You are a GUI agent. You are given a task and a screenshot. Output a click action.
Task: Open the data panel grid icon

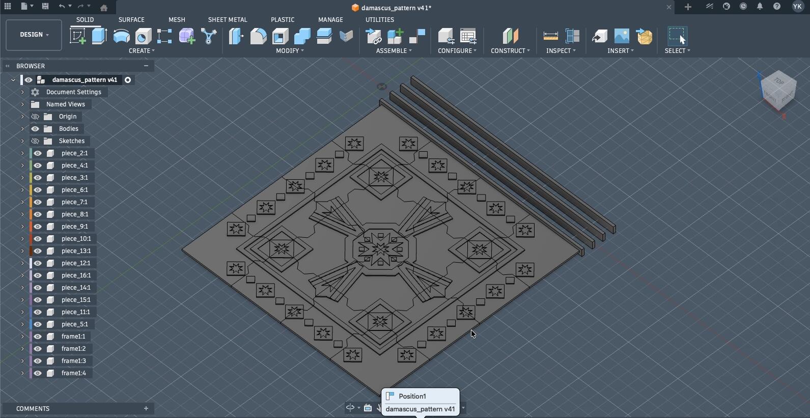point(8,7)
